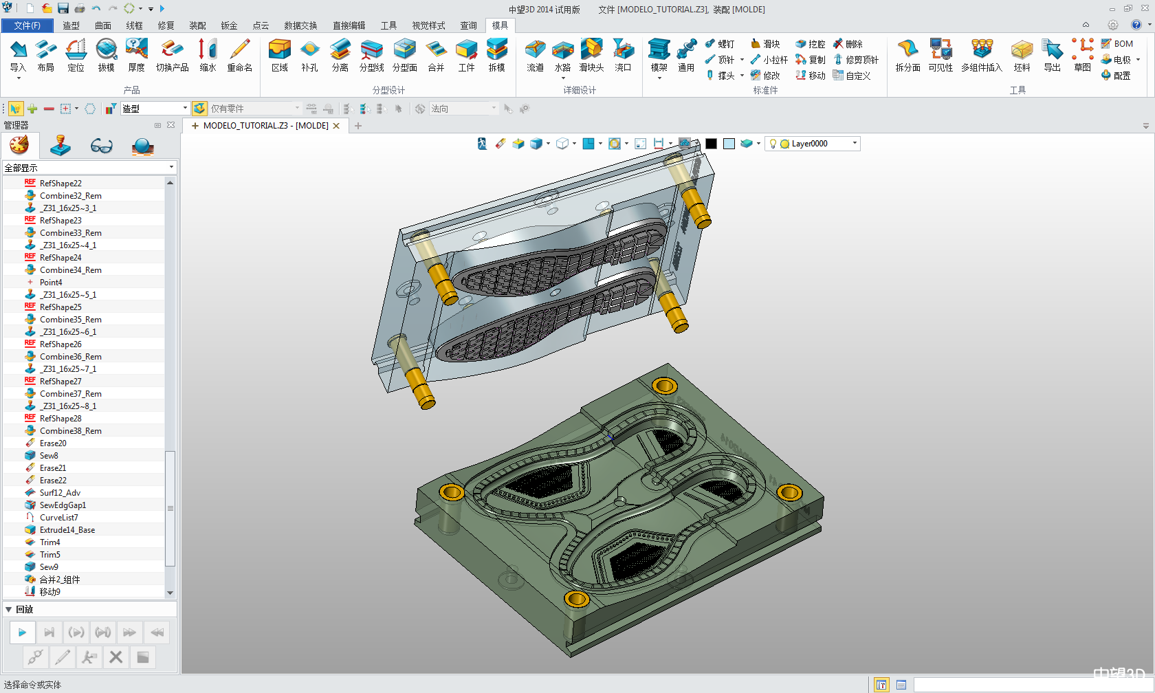Open the 文件(F) menu

(x=27, y=25)
